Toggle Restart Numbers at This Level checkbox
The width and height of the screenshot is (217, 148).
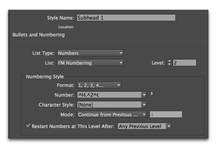(28, 126)
